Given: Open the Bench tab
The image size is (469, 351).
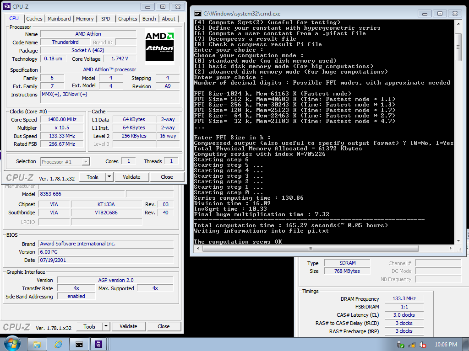Looking at the screenshot, I should [149, 18].
